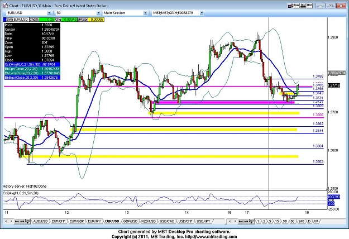Click the 1.3686 magenta level label
Screen dimensions: 349x239
point(318,115)
